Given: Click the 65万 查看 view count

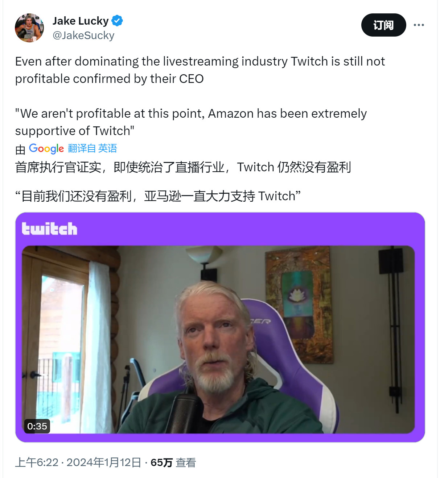Looking at the screenshot, I should point(173,462).
